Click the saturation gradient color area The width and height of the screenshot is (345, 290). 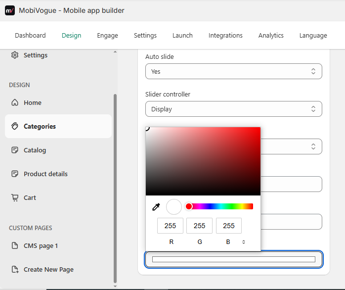pyautogui.click(x=203, y=161)
